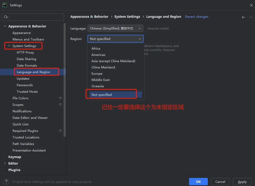The height and width of the screenshot is (186, 255).
Task: Click project-level icon beside File Colors
Action: click(x=60, y=98)
